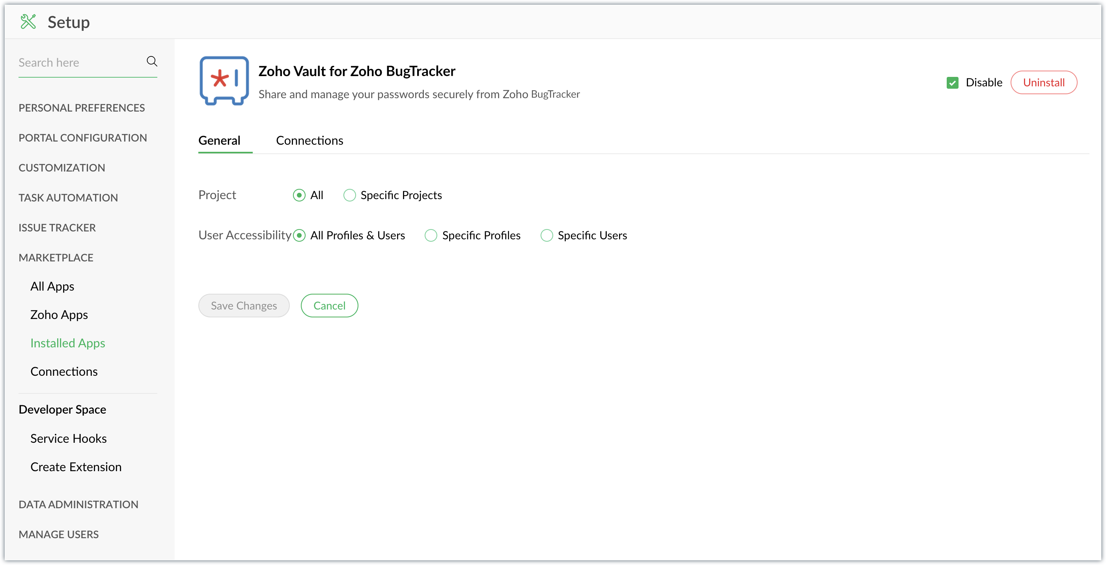Open the General tab
Image resolution: width=1106 pixels, height=565 pixels.
pyautogui.click(x=219, y=140)
